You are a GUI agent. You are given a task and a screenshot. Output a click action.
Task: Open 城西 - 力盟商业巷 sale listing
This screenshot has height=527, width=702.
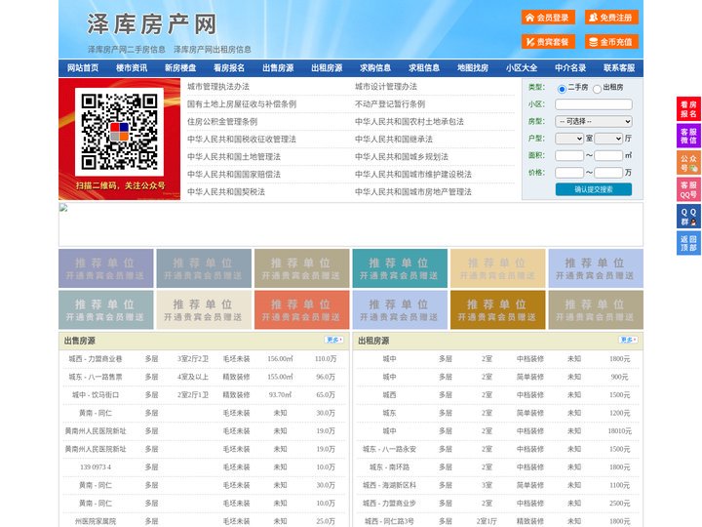[x=96, y=359]
